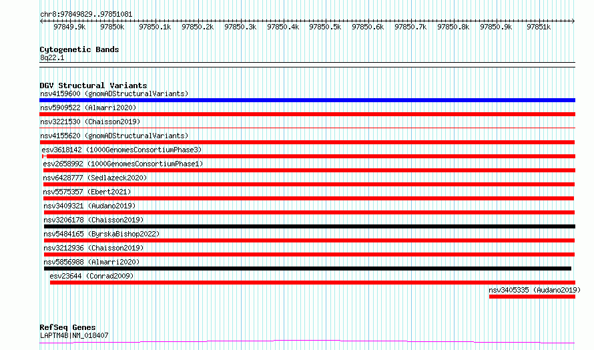The height and width of the screenshot is (350, 594).
Task: Open nsv3405335 (Audano2019) label
Action: tap(535, 290)
